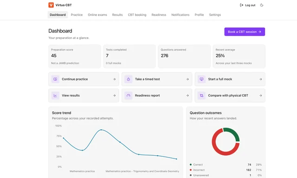
Task: Click the Dashboard page heading
Action: (x=60, y=31)
